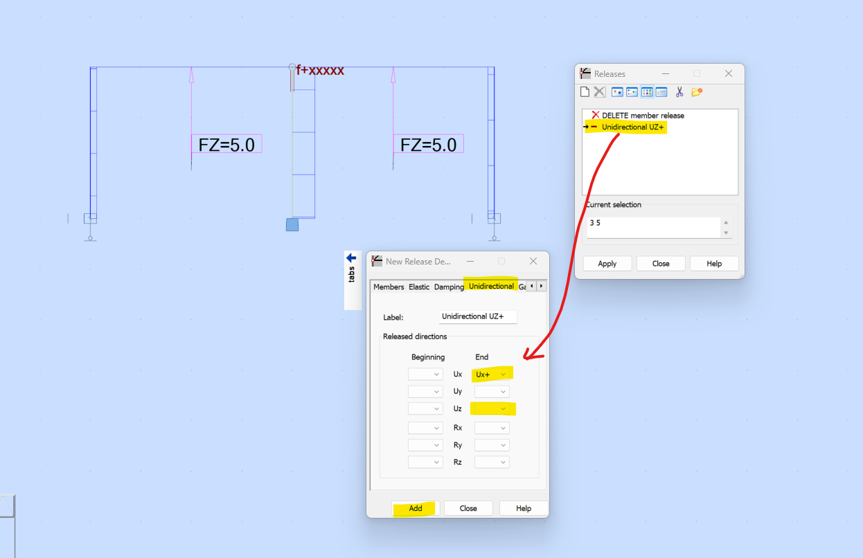Open the End Uy dropdown
The height and width of the screenshot is (558, 863).
click(492, 391)
